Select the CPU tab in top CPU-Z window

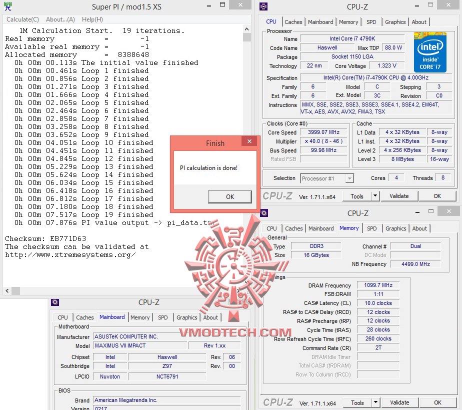(x=271, y=22)
